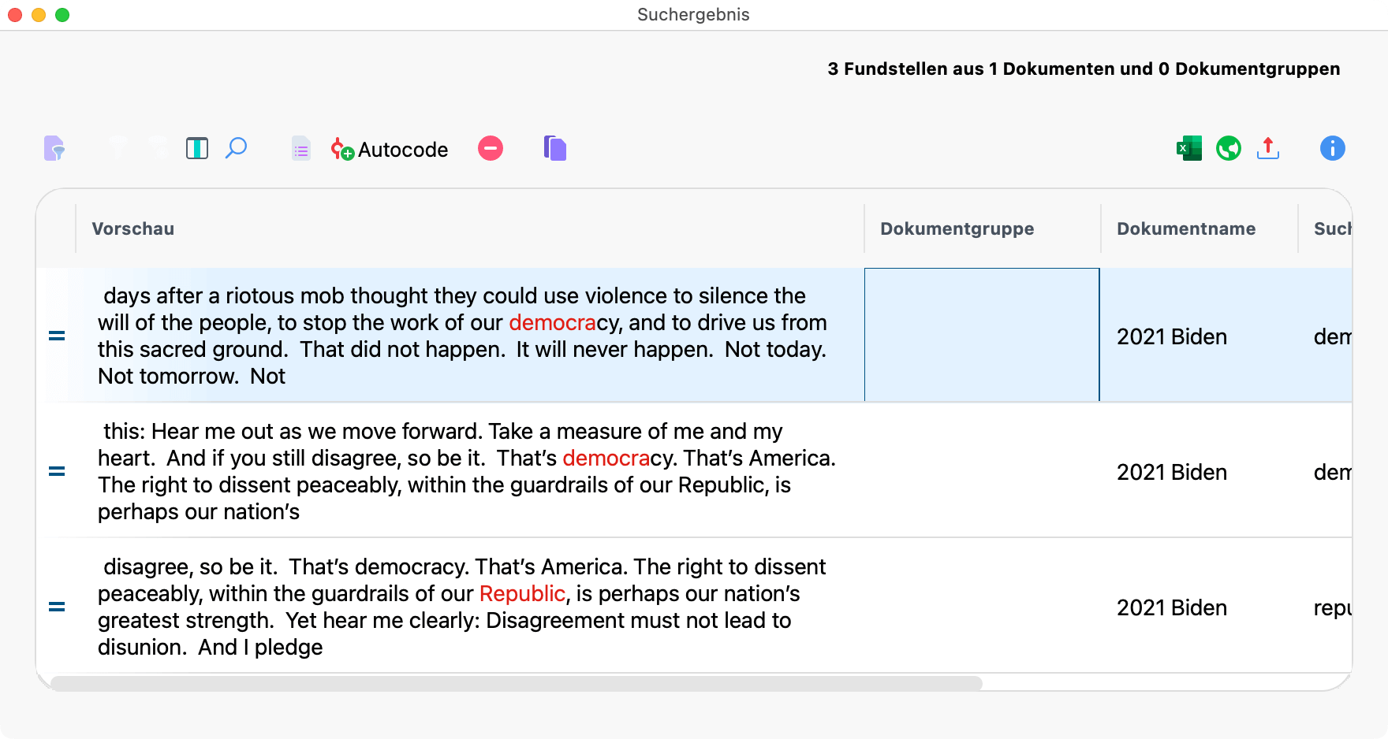Click the export icon with red arrow
Viewport: 1388px width, 739px height.
1267,148
